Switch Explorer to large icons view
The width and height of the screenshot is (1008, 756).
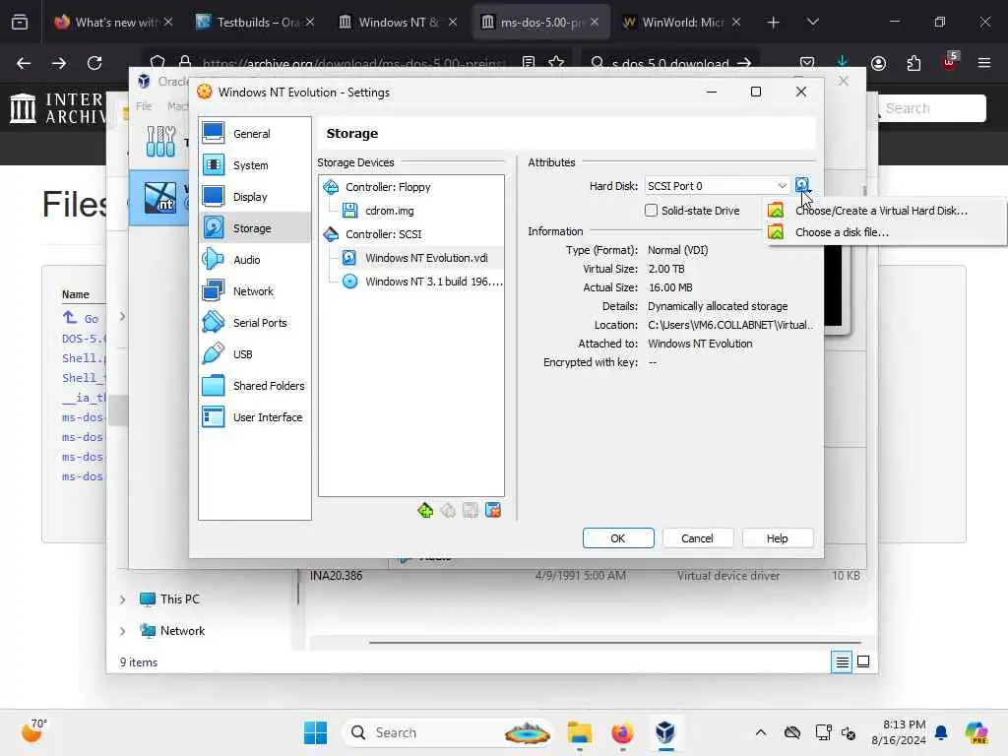tap(863, 661)
